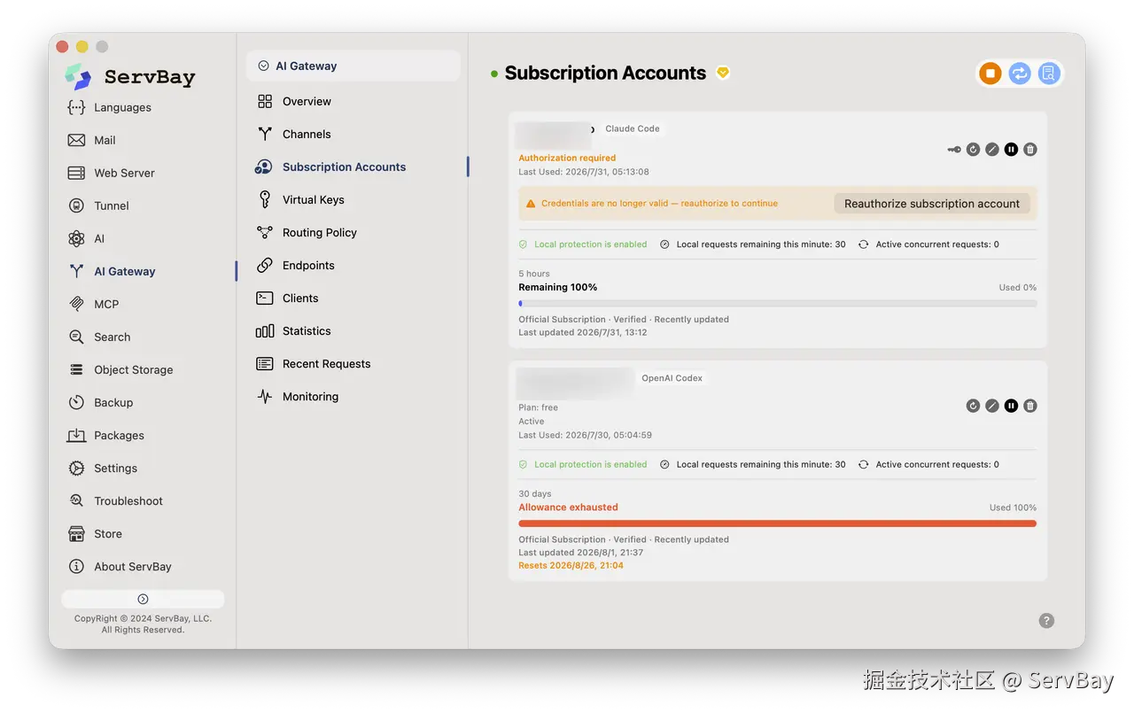Click the 5 hours remaining usage bar

coord(778,303)
